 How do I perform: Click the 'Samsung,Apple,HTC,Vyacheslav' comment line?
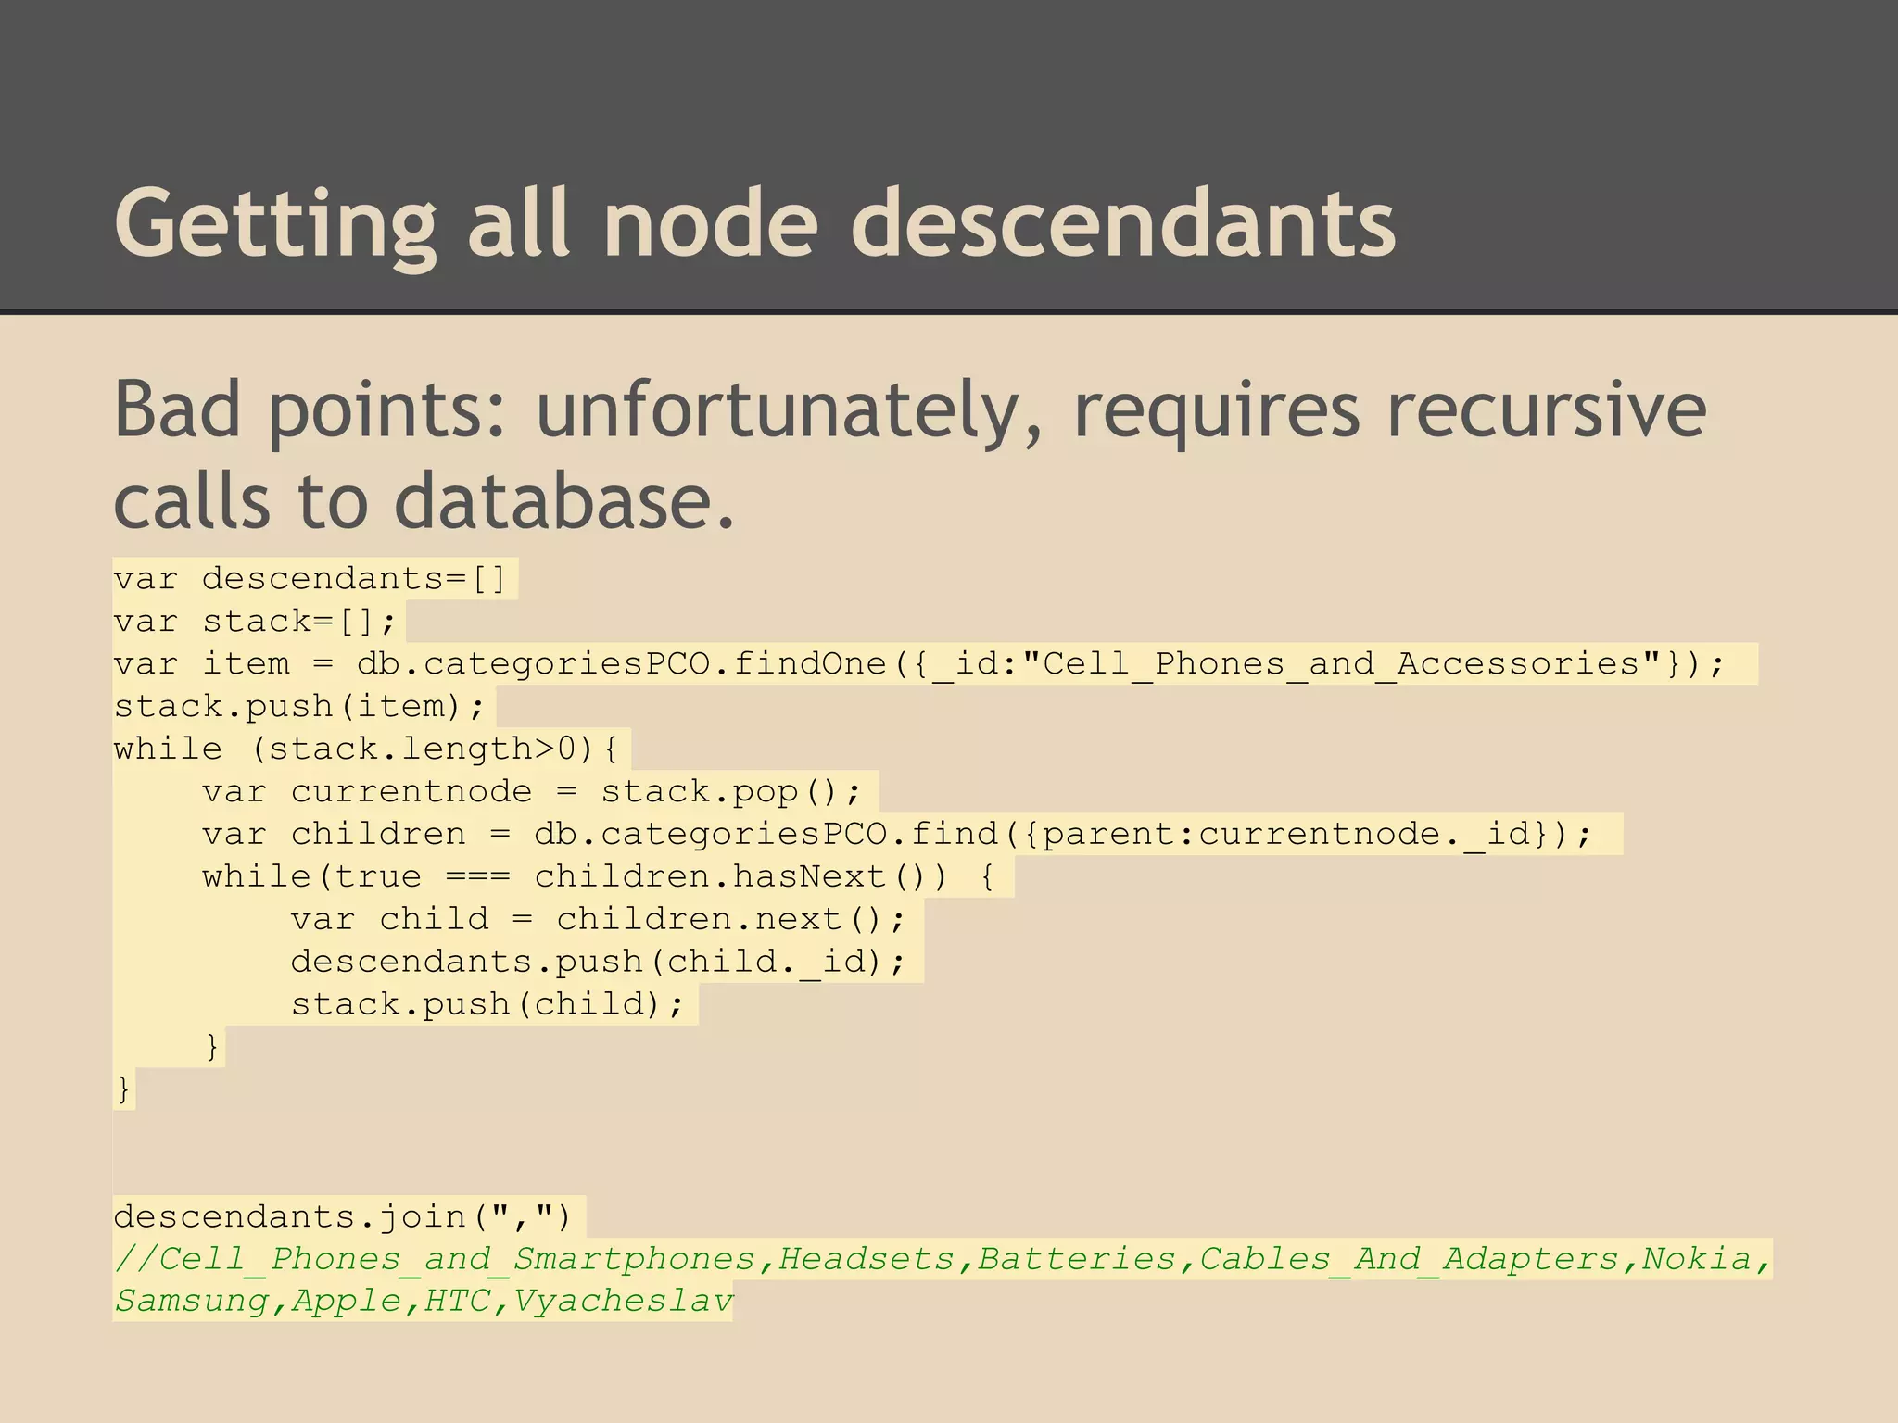coord(424,1302)
